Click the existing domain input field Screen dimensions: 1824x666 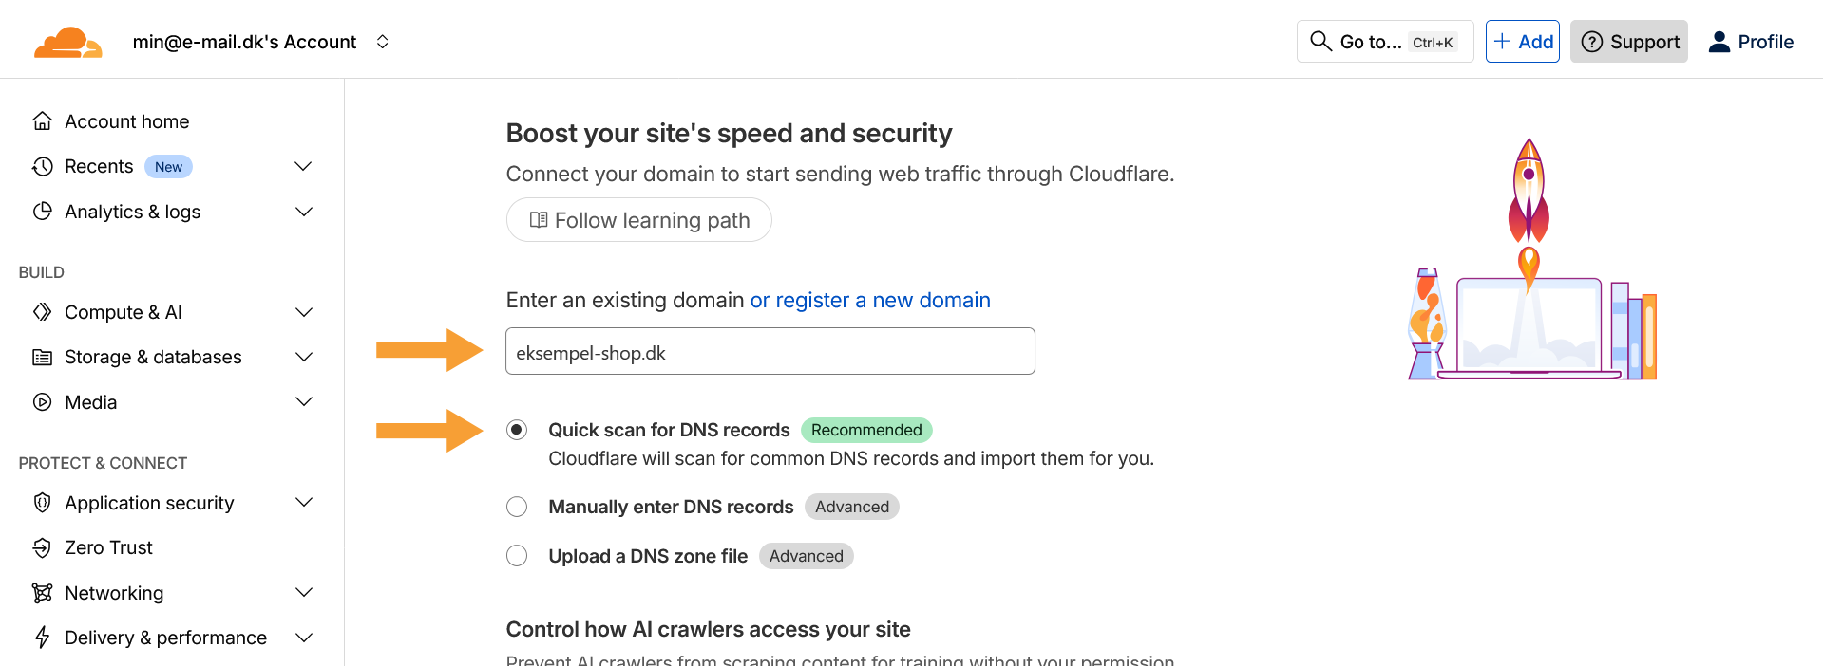(769, 352)
